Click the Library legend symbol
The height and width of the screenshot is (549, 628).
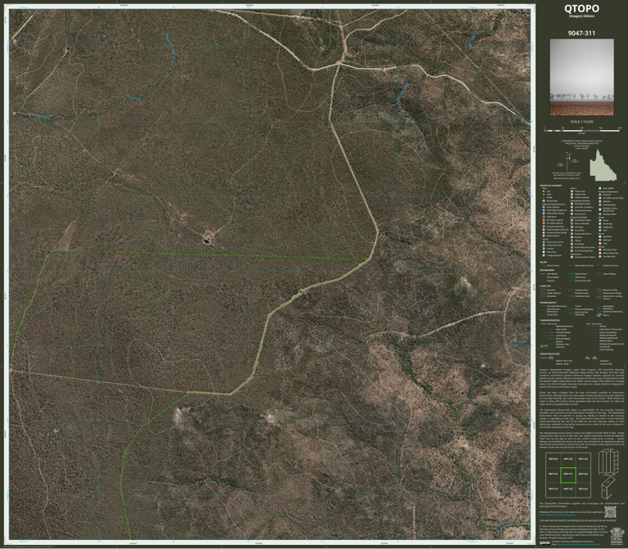(572, 241)
